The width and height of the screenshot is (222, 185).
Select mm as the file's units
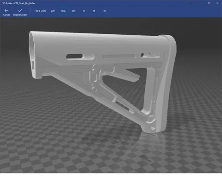click(63, 11)
